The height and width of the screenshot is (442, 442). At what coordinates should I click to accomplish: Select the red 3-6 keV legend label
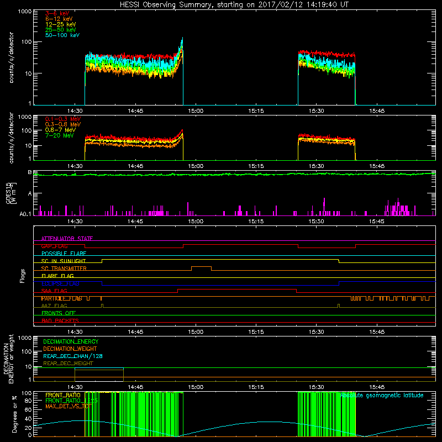pos(57,13)
